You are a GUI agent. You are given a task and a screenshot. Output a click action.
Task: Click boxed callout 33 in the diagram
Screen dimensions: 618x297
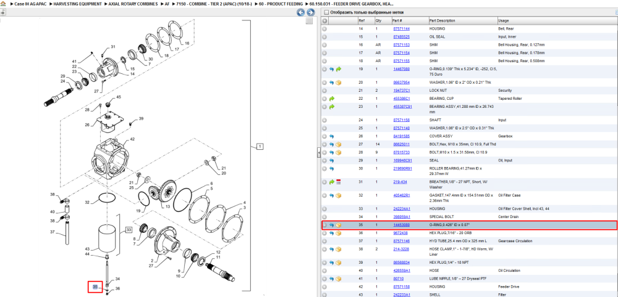[129, 229]
